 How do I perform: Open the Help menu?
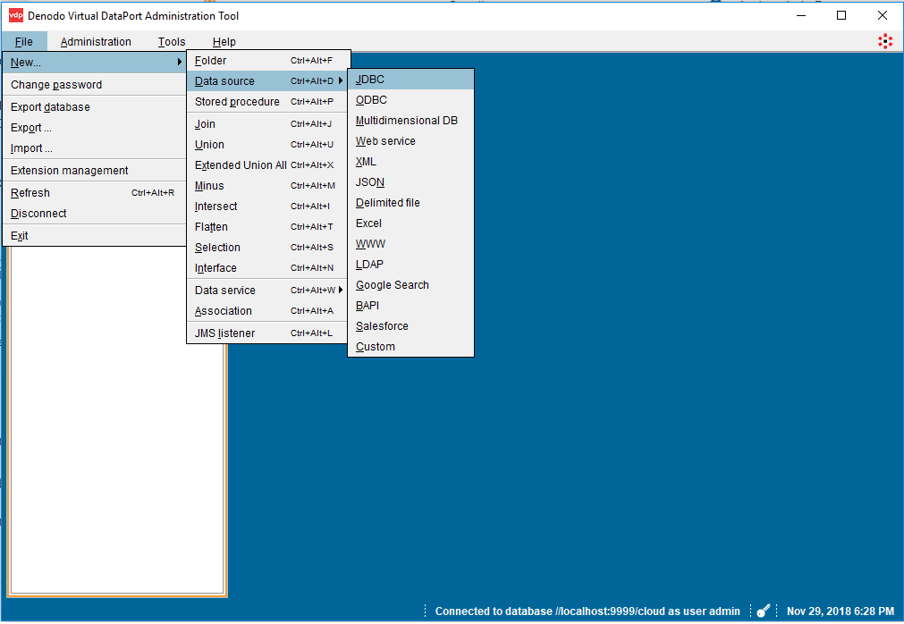pos(224,41)
